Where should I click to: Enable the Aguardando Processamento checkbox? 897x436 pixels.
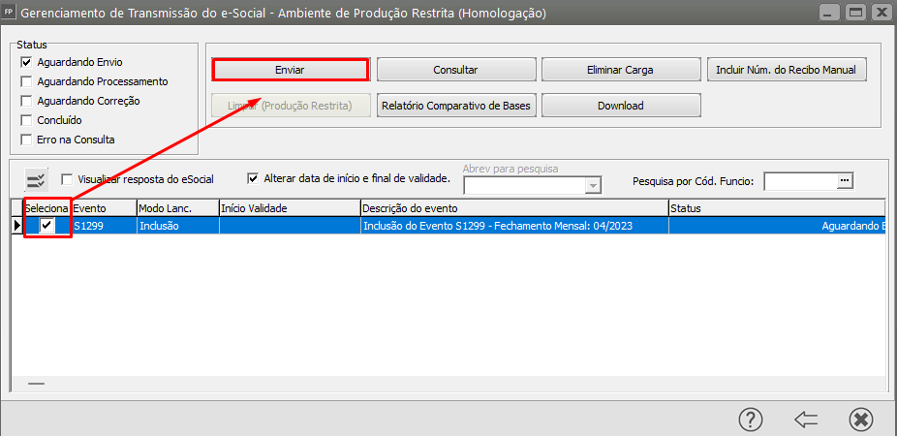point(26,81)
